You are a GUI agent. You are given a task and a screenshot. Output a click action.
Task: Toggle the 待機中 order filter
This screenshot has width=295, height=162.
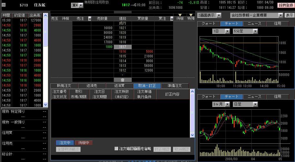pyautogui.click(x=84, y=143)
